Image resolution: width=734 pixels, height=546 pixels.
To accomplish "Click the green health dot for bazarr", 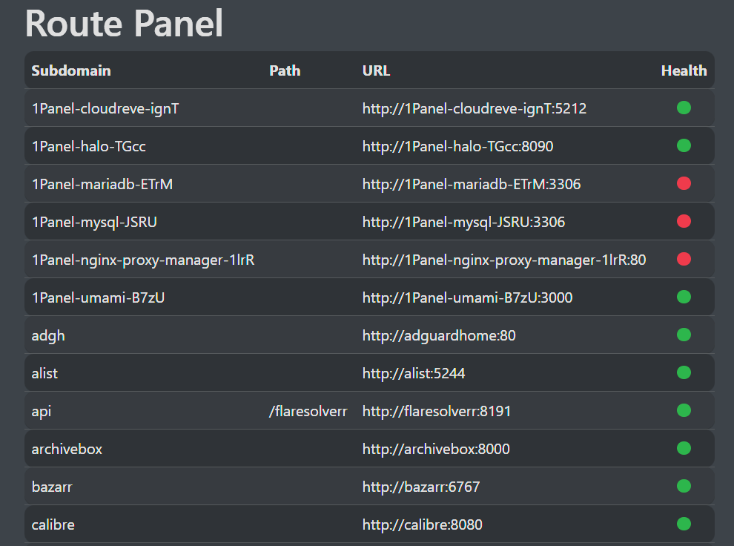I will 683,486.
